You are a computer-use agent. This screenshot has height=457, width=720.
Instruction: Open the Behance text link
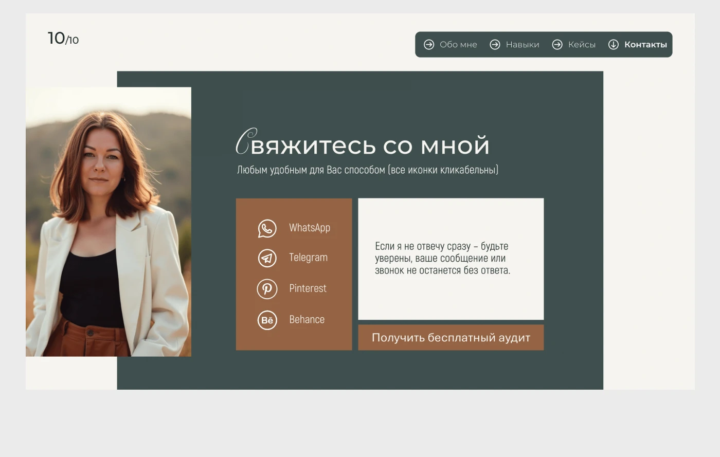(307, 320)
